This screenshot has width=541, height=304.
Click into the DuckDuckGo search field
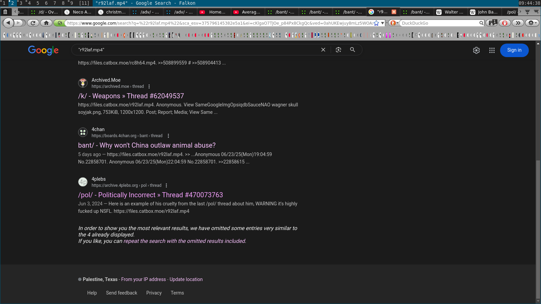(x=440, y=23)
